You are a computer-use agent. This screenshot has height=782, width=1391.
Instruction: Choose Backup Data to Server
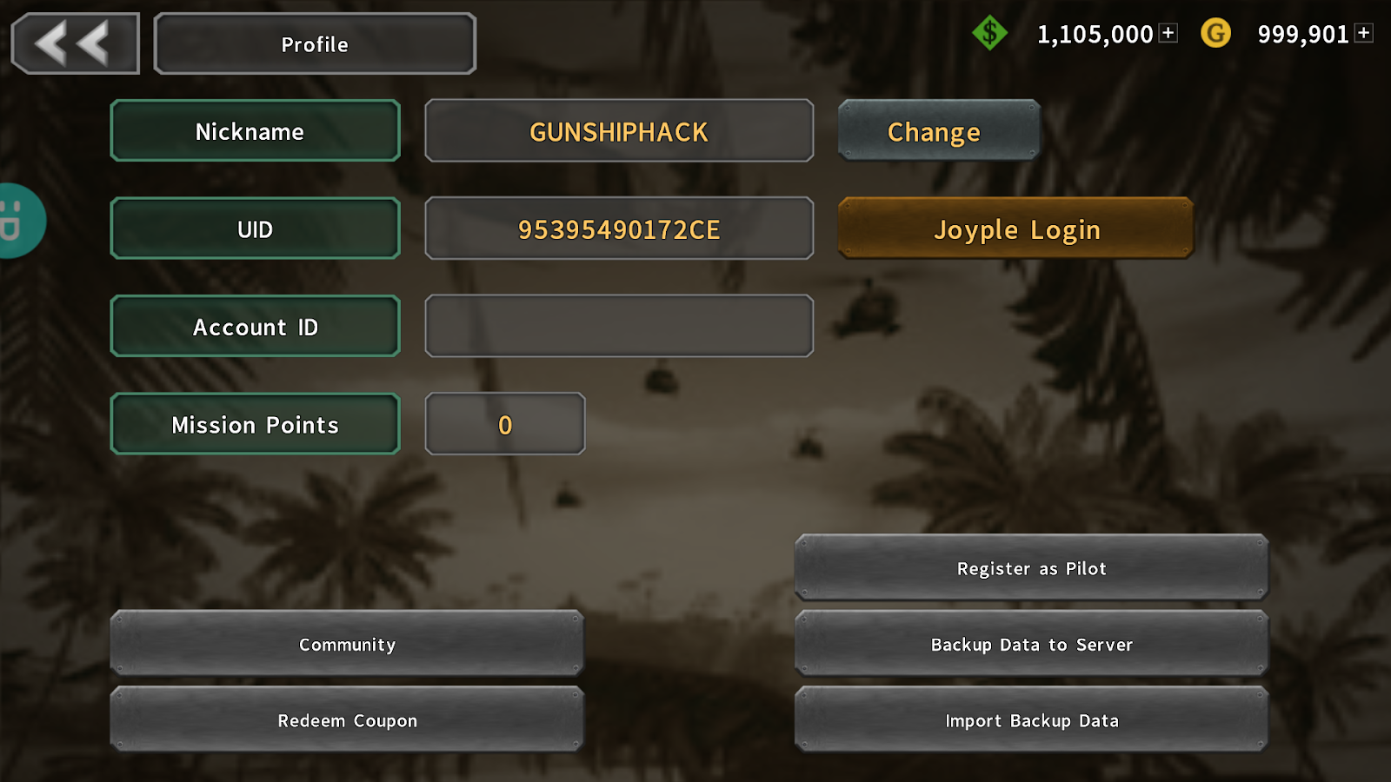1031,644
